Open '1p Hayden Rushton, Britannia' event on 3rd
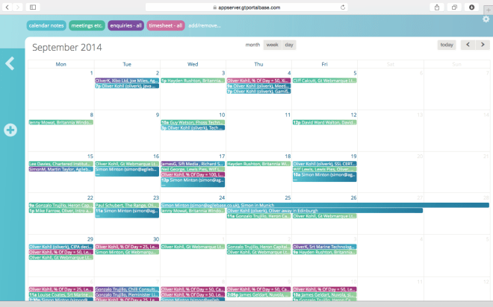The width and height of the screenshot is (493, 307). [x=193, y=80]
